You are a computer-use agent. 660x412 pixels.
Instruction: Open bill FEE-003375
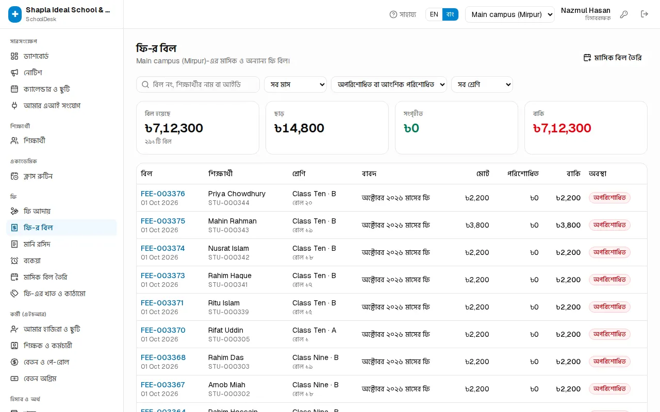click(163, 221)
